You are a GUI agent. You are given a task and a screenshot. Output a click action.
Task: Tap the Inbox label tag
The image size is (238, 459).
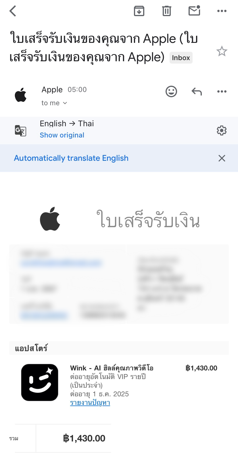point(181,58)
